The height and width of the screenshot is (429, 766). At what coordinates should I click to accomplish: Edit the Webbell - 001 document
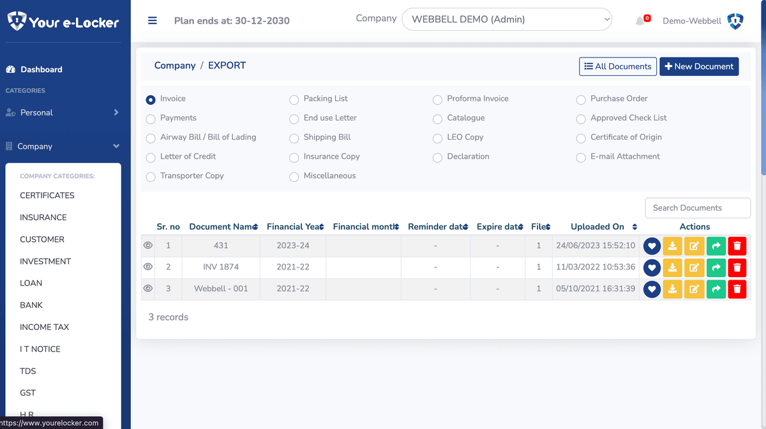point(694,289)
